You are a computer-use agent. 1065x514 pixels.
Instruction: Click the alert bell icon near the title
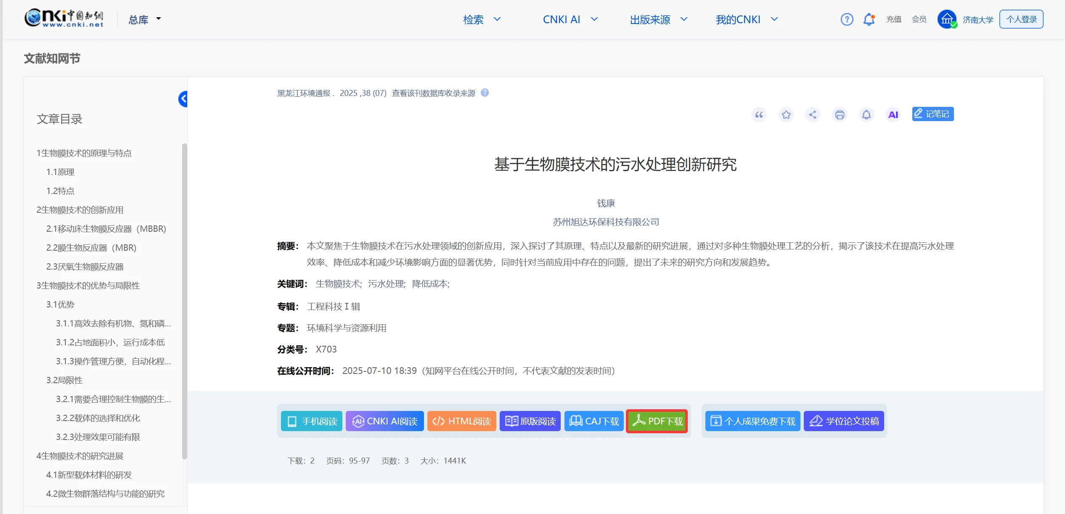pyautogui.click(x=866, y=114)
